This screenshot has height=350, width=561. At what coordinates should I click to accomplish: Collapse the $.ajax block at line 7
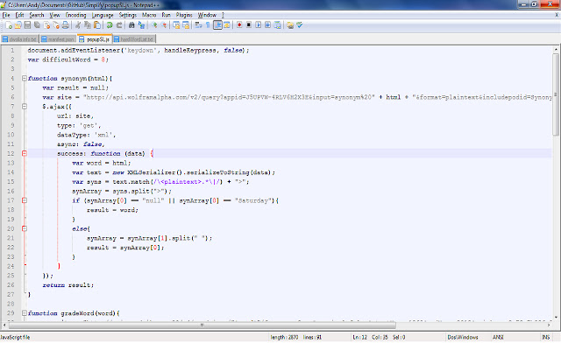click(25, 107)
